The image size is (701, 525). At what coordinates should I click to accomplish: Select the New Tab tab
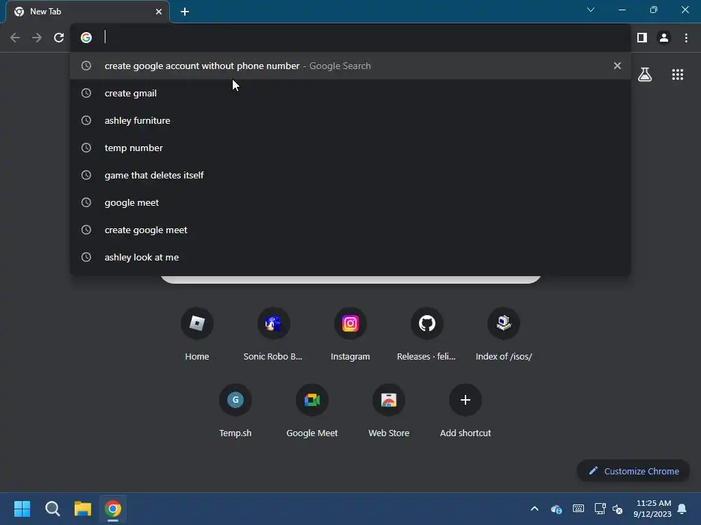coord(87,12)
